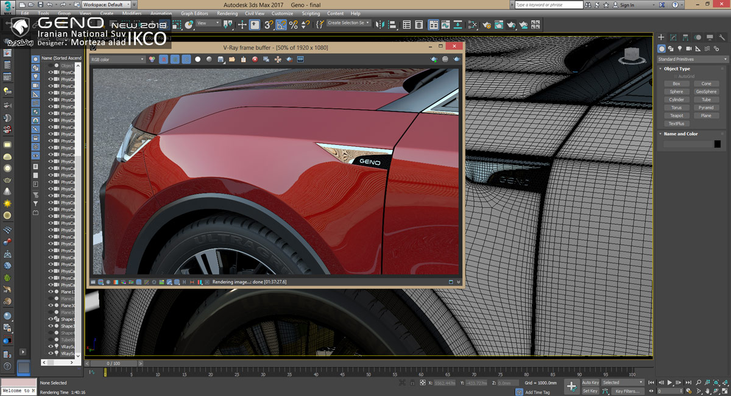This screenshot has height=396, width=731.
Task: Click the Teapot primitive button
Action: point(676,115)
